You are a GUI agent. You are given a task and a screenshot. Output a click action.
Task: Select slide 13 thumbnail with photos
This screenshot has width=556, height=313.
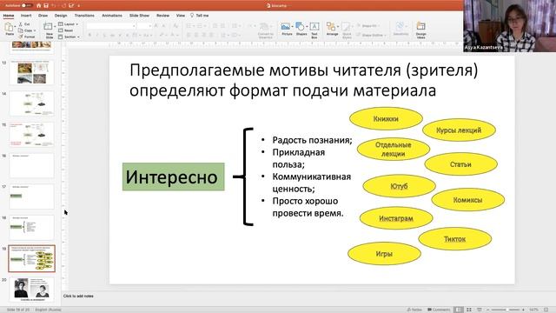click(31, 72)
